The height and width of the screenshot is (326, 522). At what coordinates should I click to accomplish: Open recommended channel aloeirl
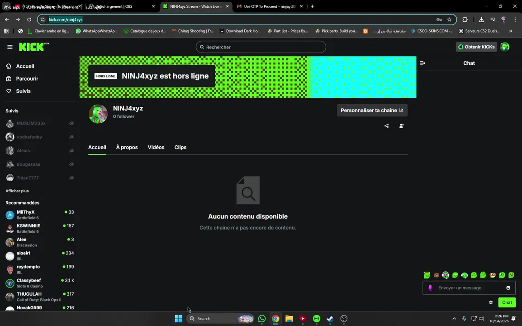pos(40,256)
